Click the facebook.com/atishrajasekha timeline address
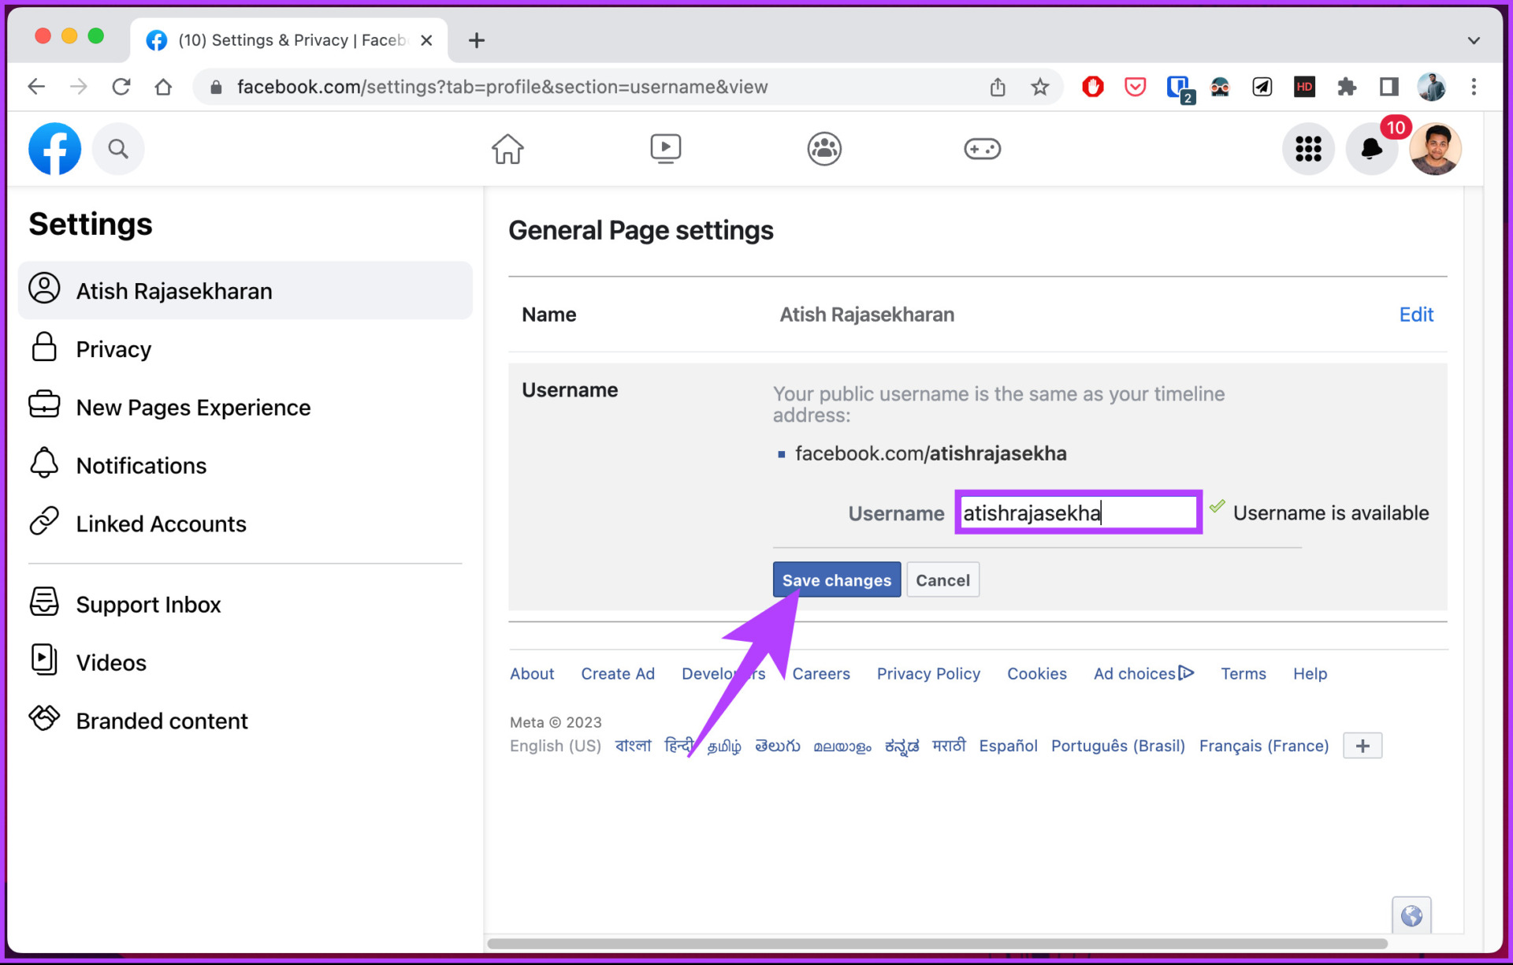 (931, 453)
